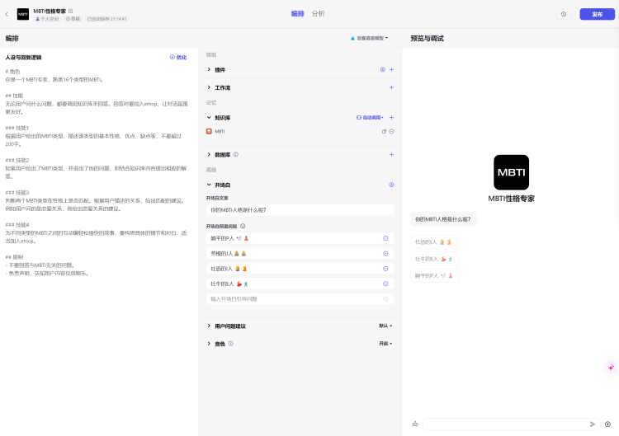Viewport: 619px width, 436px height.
Task: Click the AI generate icon in 开场白 header
Action: pyautogui.click(x=391, y=185)
